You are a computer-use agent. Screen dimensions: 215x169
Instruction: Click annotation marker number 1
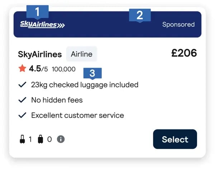coord(37,12)
